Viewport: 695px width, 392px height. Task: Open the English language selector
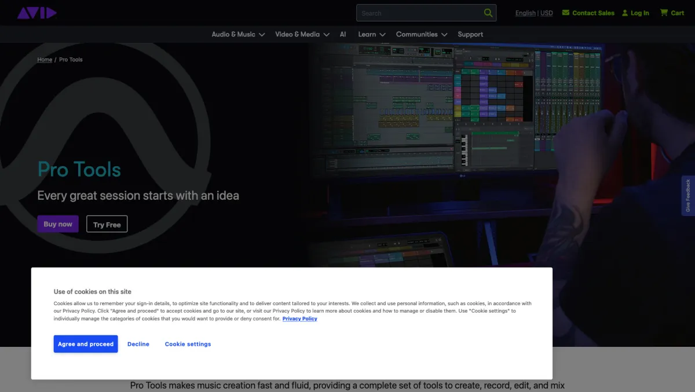pyautogui.click(x=525, y=13)
